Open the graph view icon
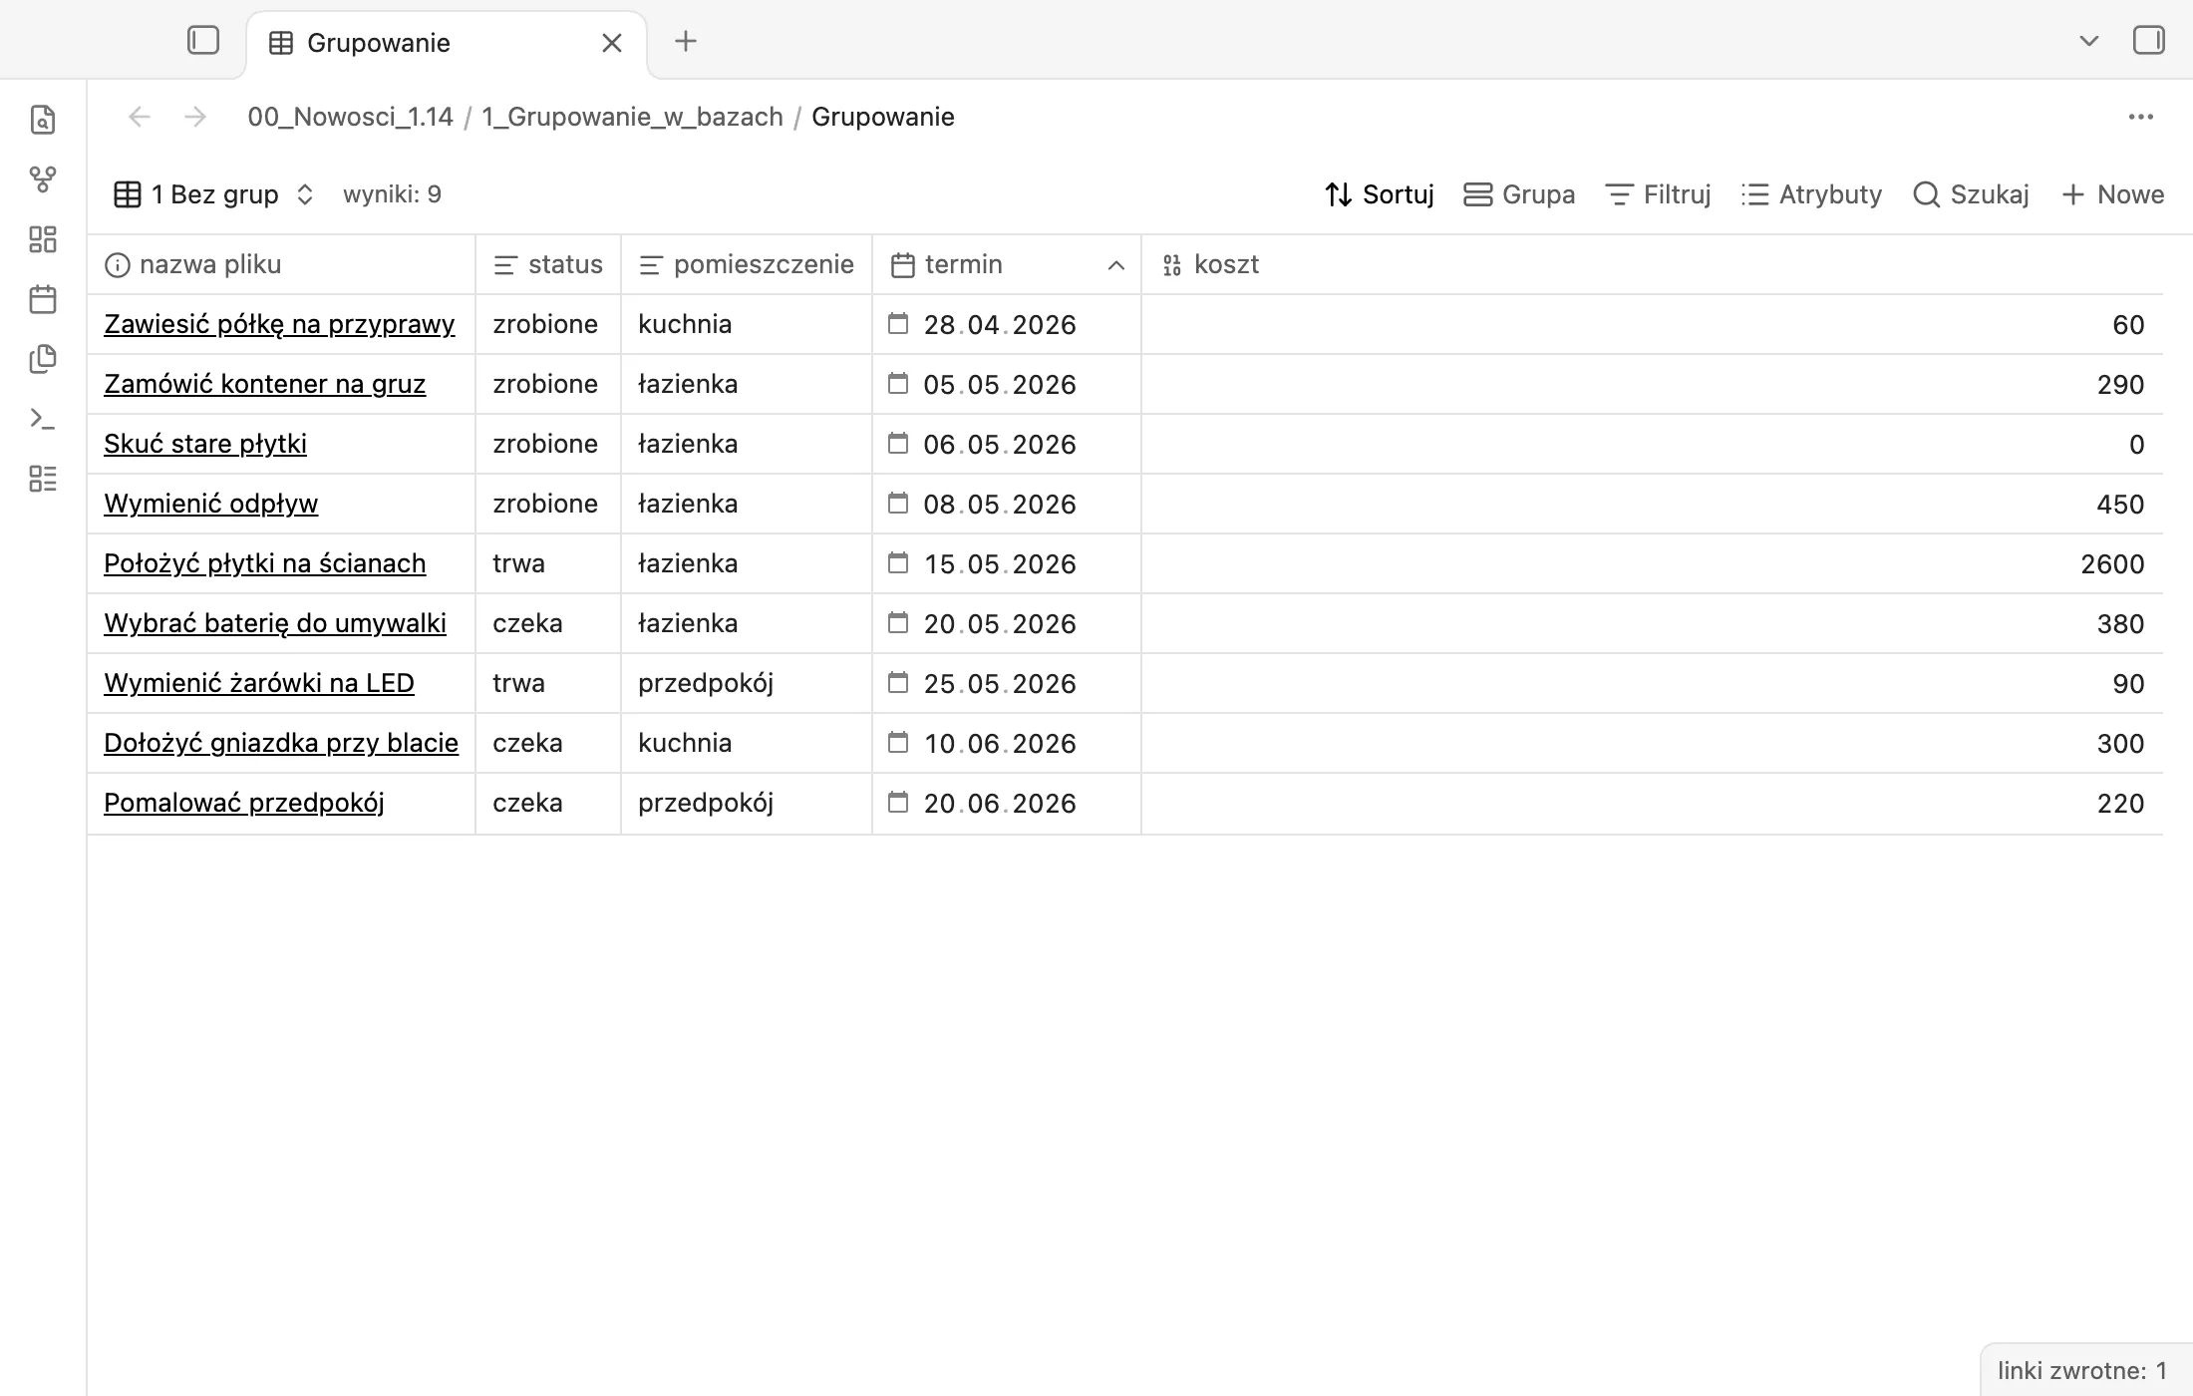Screen dimensions: 2193x1396 pyautogui.click(x=43, y=179)
